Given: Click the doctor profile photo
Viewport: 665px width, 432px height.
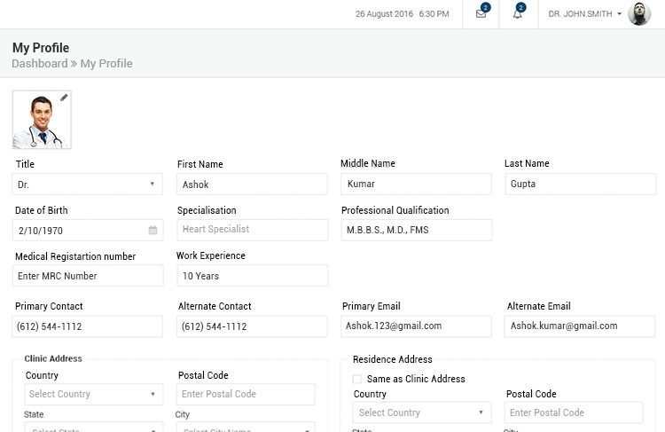Looking at the screenshot, I should [x=42, y=120].
